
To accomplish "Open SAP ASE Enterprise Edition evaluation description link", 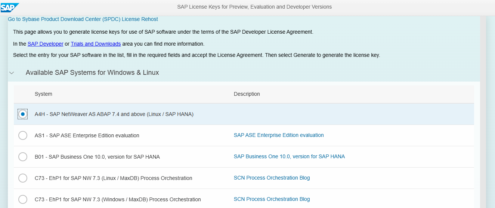I will pos(279,135).
